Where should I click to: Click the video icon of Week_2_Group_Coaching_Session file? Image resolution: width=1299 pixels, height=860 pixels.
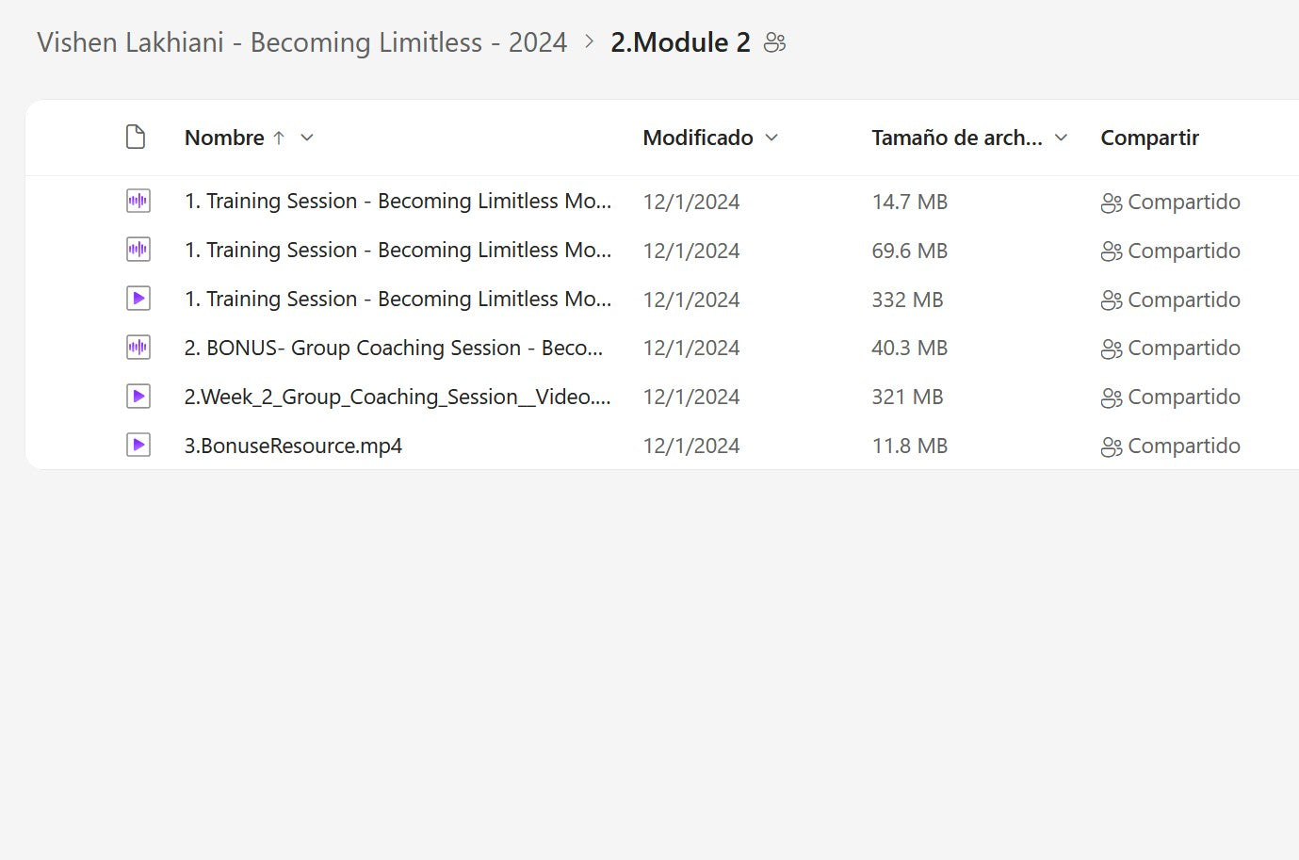[x=138, y=397]
